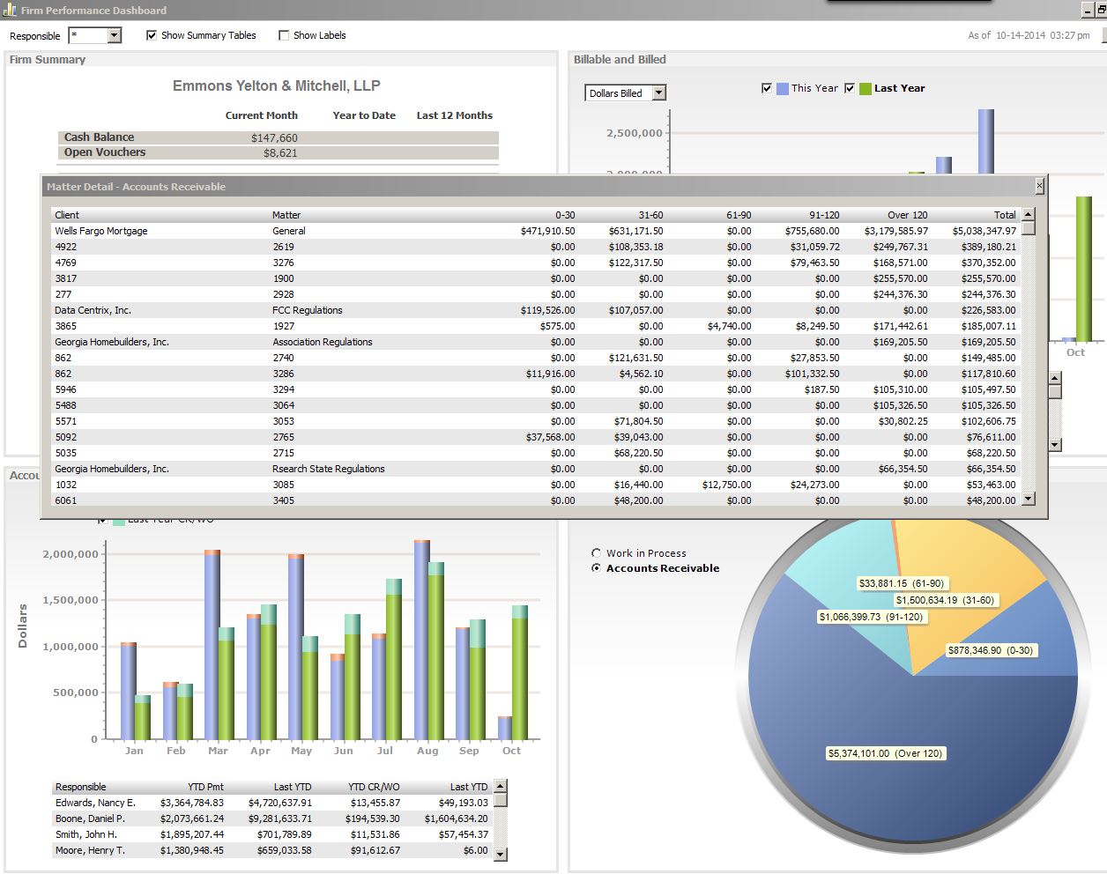Click Matter Detail scrollbar up arrow

1028,214
